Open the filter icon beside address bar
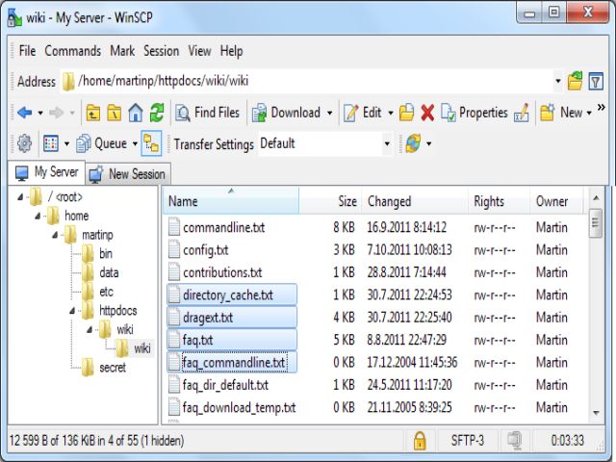The image size is (616, 462). (597, 81)
